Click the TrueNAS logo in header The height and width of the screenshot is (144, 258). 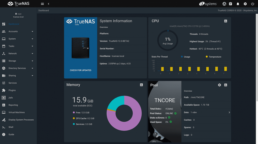click(x=18, y=4)
